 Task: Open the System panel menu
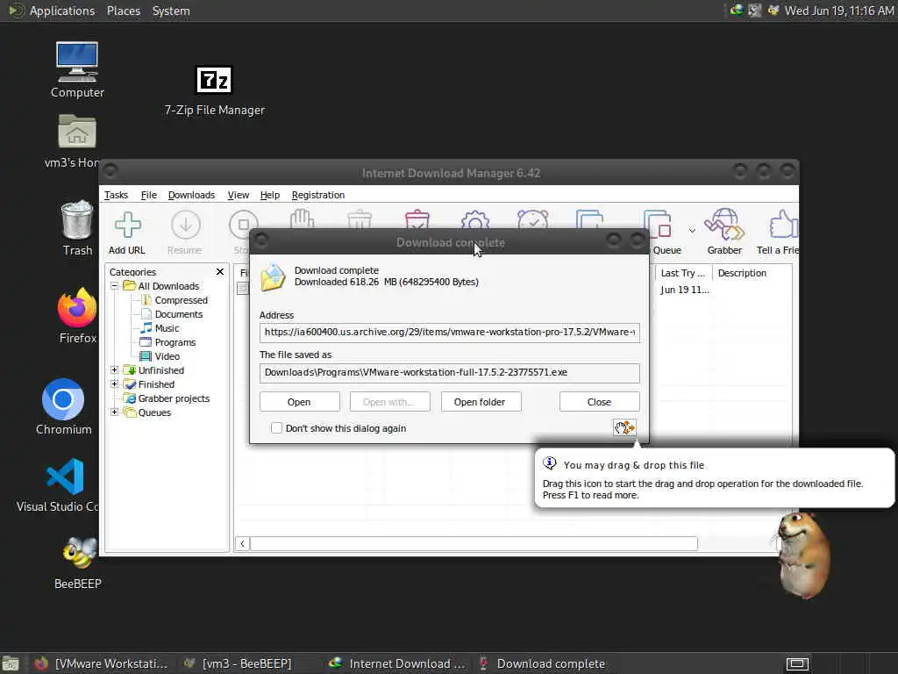tap(171, 11)
